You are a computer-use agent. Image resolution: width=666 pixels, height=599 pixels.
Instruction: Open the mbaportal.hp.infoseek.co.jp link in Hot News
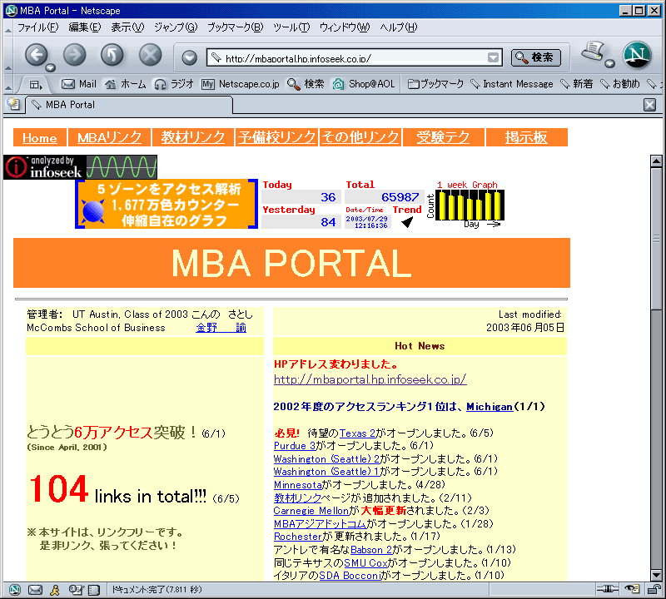click(370, 379)
